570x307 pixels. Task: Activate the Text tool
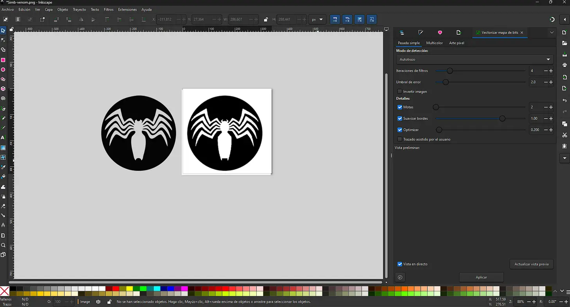(x=3, y=138)
